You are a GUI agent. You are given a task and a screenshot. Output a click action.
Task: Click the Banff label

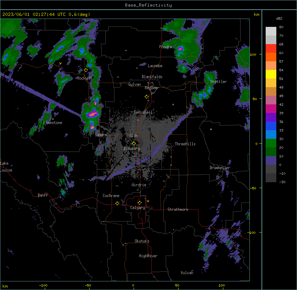[43, 195]
